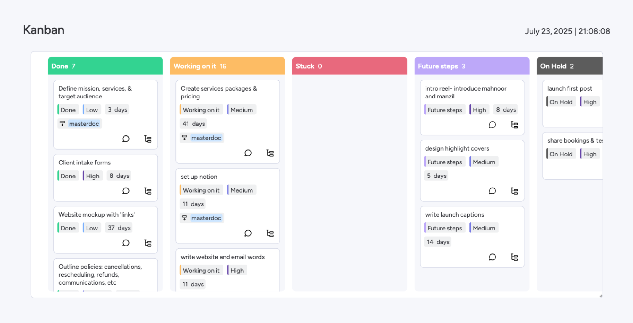Click the 'Working on it' column header
The image size is (633, 323).
coord(227,66)
